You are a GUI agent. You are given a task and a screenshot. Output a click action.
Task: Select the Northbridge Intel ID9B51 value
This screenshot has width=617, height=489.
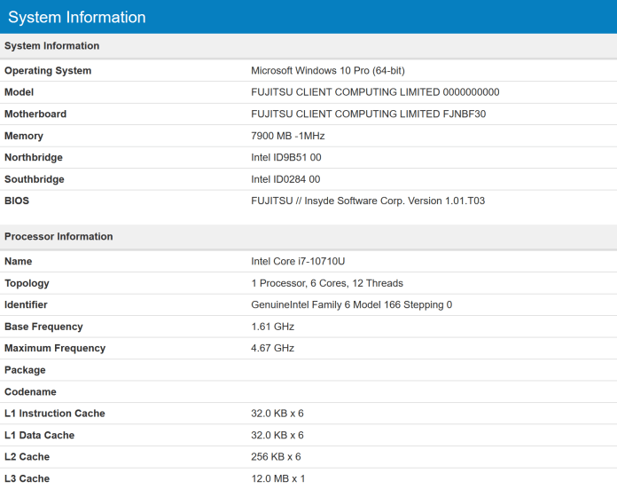coord(285,158)
